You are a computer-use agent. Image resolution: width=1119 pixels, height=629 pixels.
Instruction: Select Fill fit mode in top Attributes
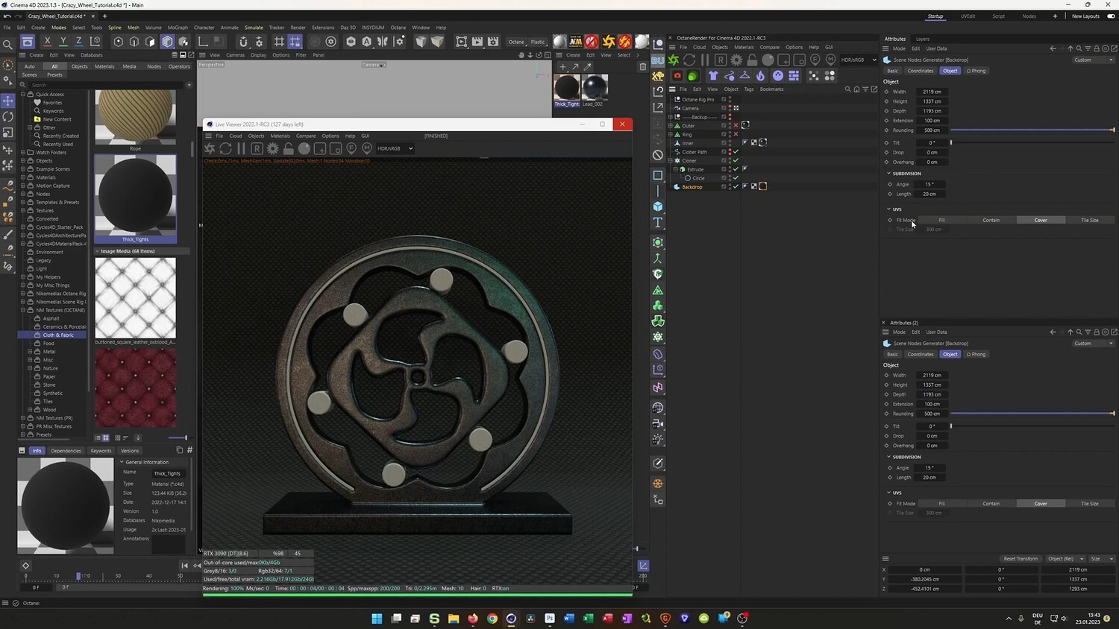click(941, 220)
